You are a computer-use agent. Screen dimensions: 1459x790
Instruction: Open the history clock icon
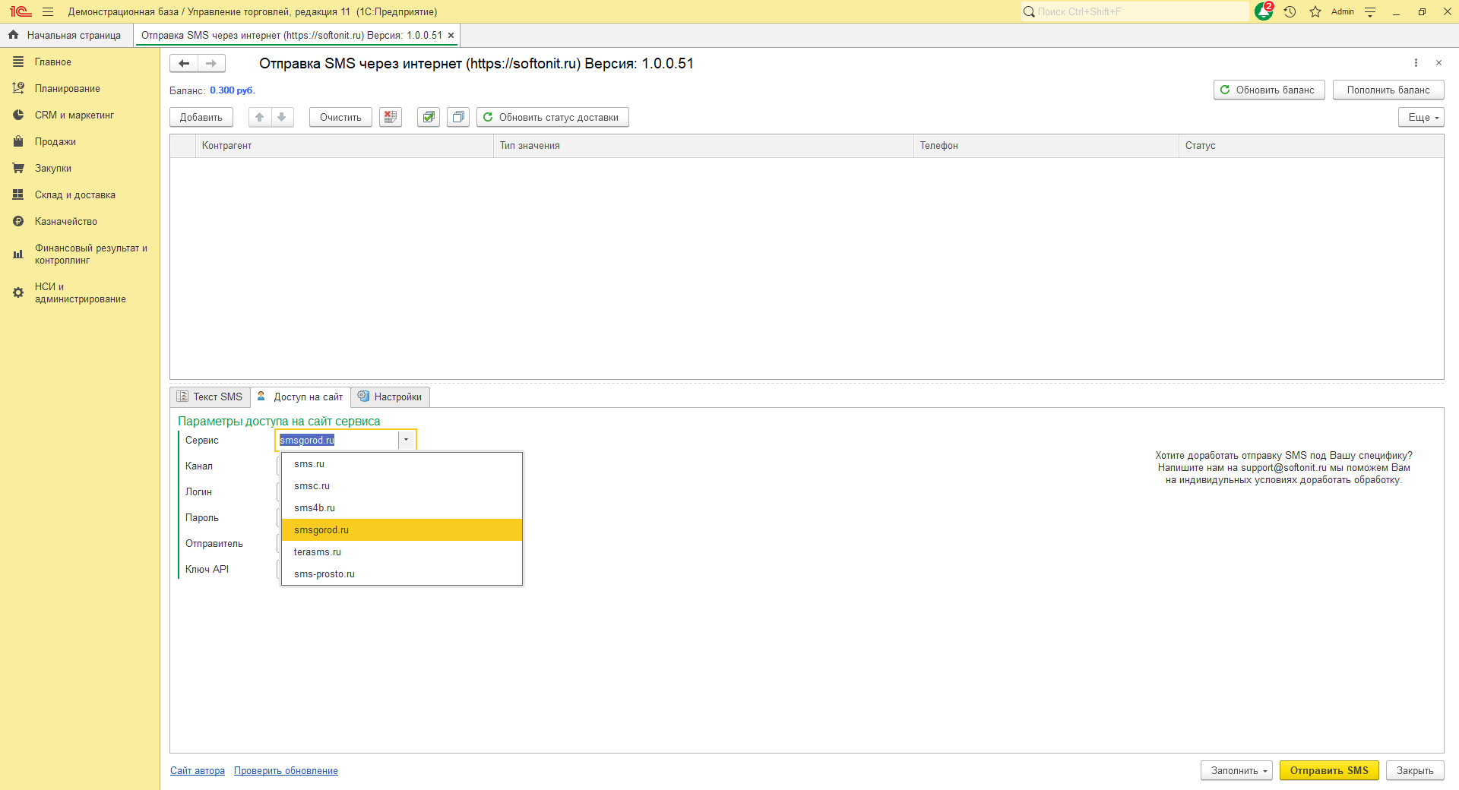pyautogui.click(x=1290, y=12)
